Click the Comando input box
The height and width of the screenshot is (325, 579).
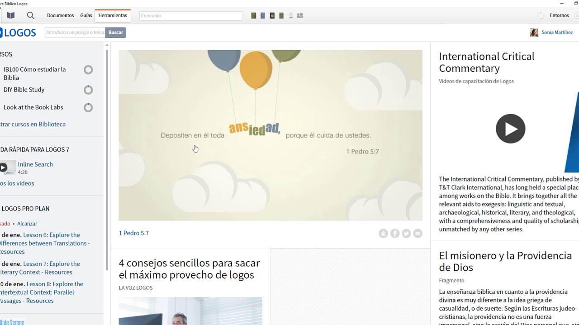pyautogui.click(x=191, y=15)
